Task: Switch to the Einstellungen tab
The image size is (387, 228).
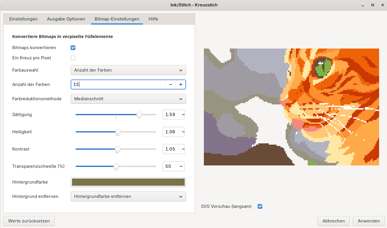Action: pos(23,19)
